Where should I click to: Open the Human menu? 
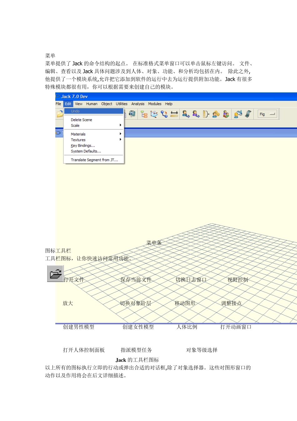[x=92, y=104]
